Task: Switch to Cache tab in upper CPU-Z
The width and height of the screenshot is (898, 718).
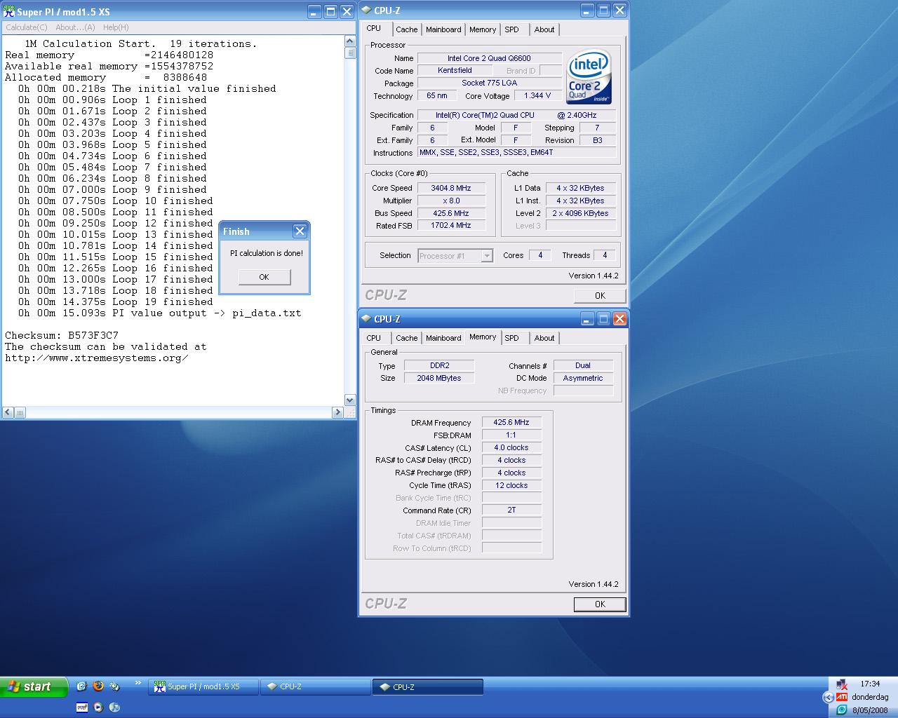Action: (x=406, y=29)
